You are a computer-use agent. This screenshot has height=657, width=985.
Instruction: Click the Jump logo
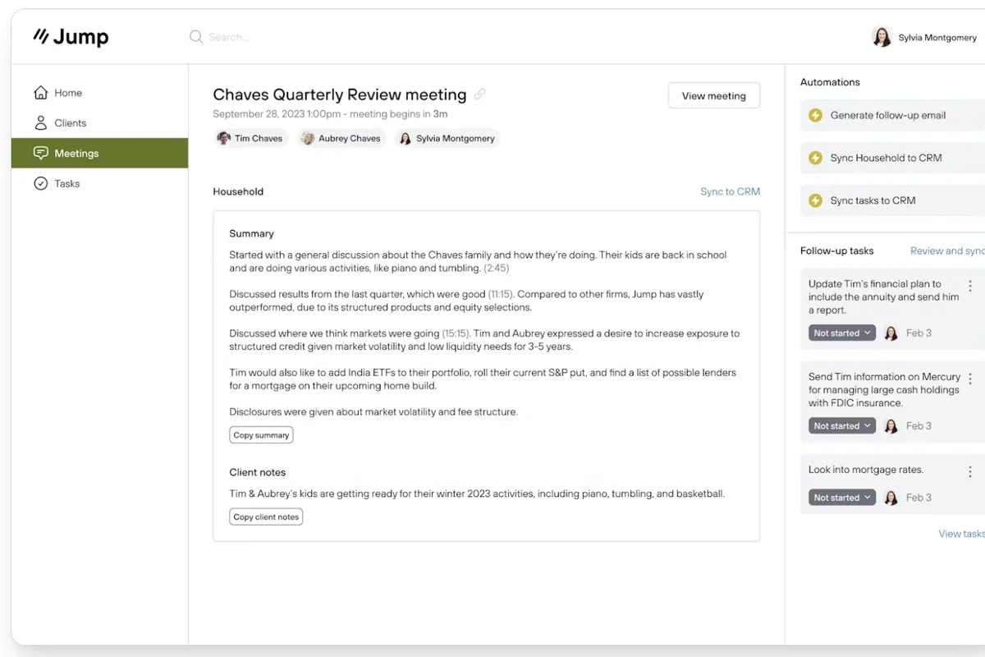coord(71,37)
